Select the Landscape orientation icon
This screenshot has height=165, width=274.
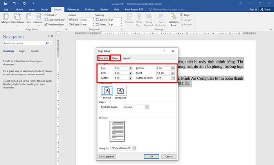tap(121, 91)
